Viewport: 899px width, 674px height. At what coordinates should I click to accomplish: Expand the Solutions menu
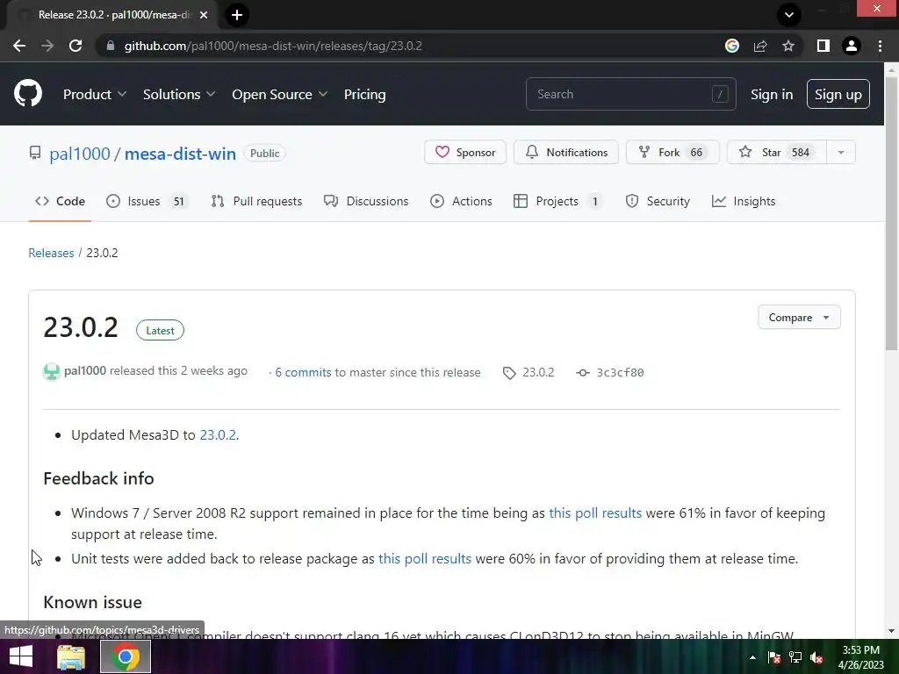(x=179, y=94)
